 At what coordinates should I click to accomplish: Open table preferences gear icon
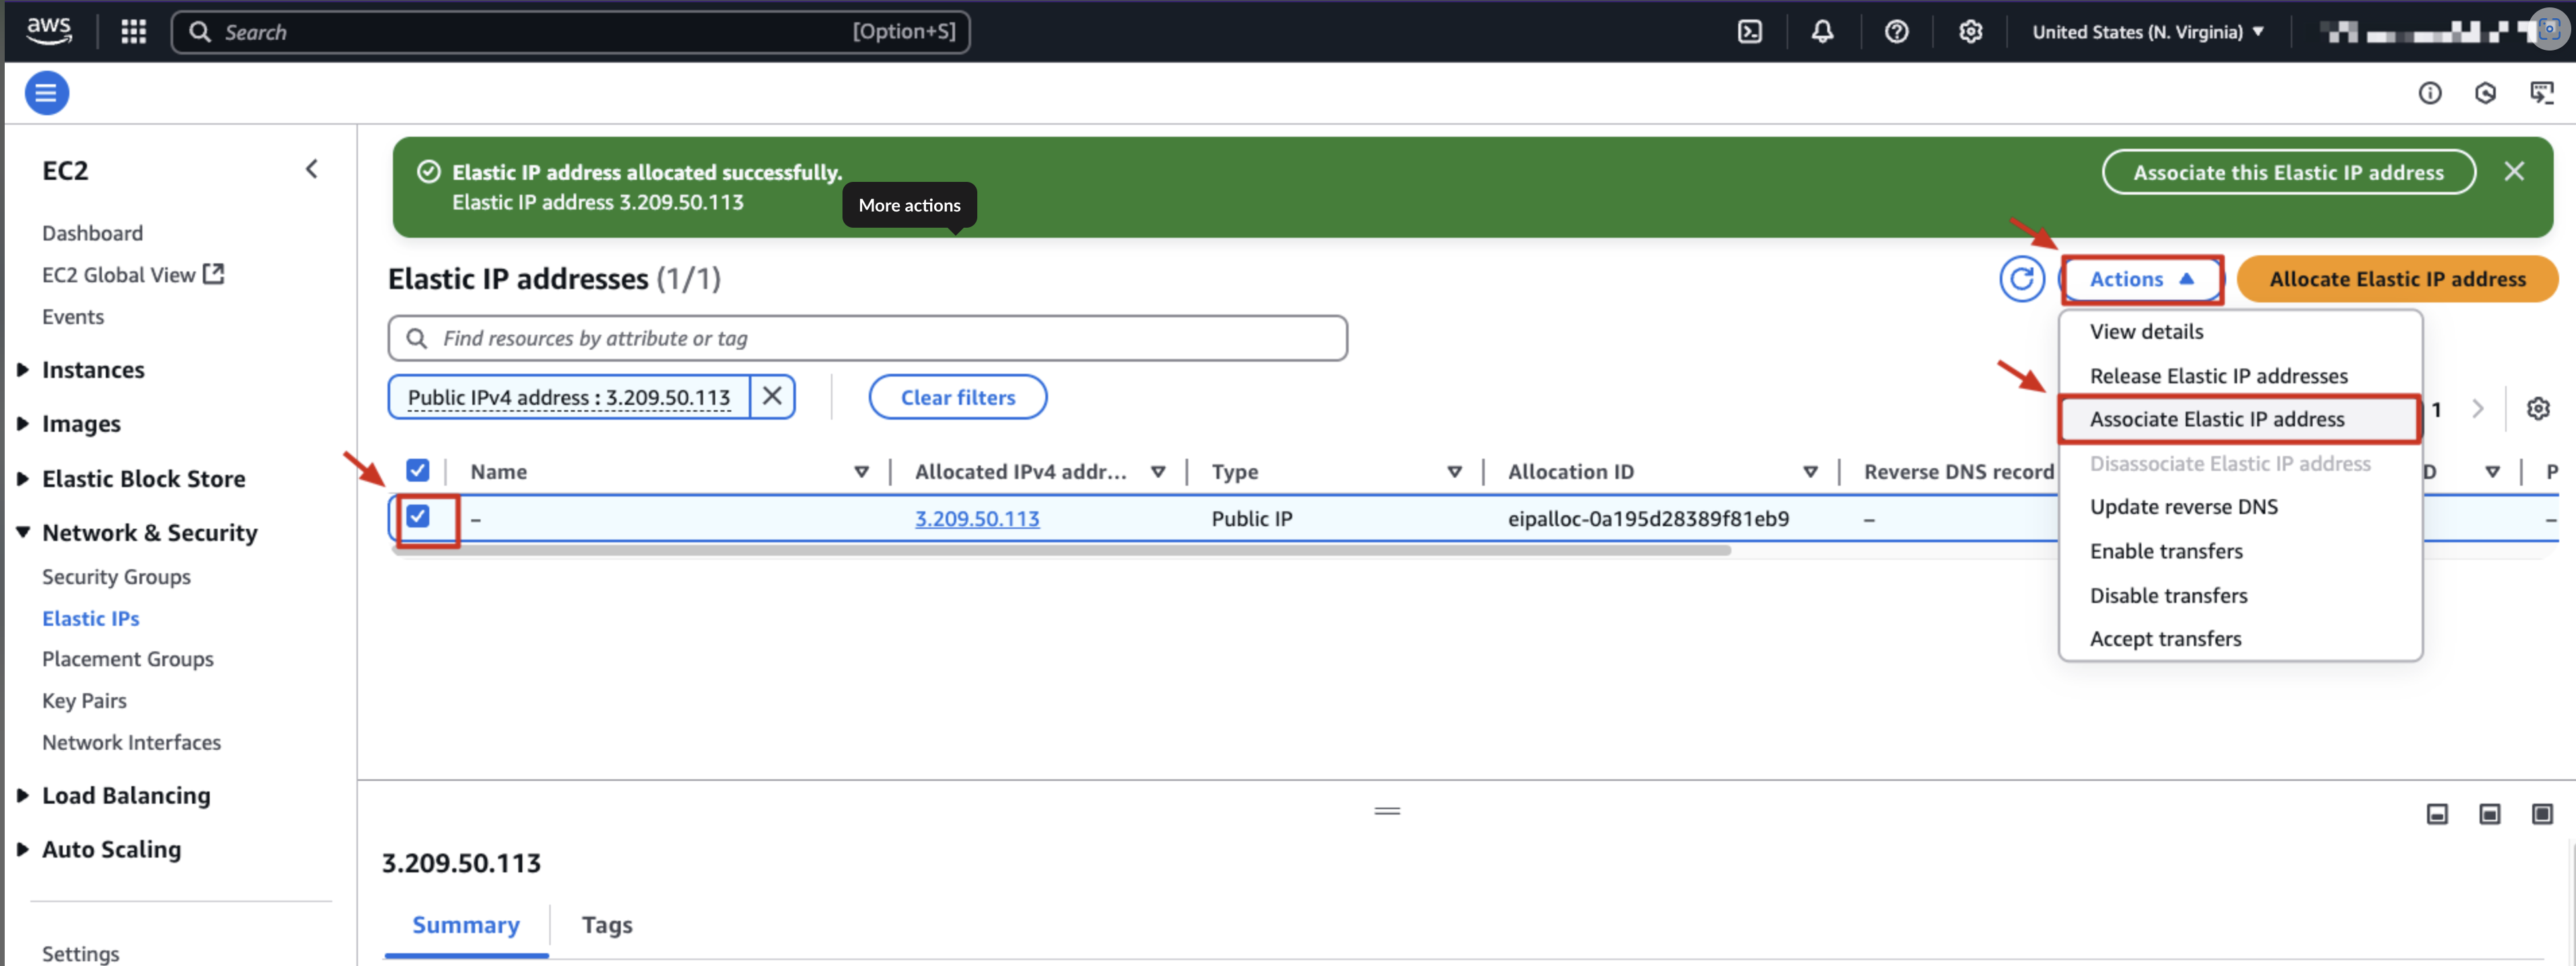click(x=2537, y=409)
